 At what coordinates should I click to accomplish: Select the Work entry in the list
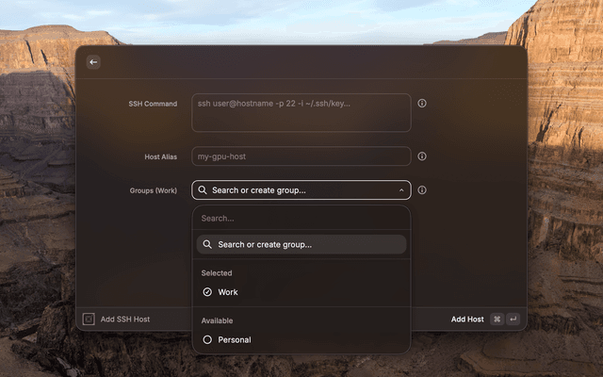pyautogui.click(x=228, y=292)
